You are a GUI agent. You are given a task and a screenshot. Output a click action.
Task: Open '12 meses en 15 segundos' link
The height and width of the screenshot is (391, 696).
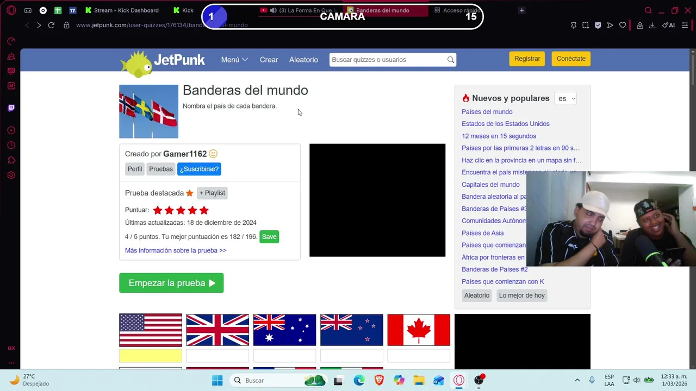pos(499,136)
